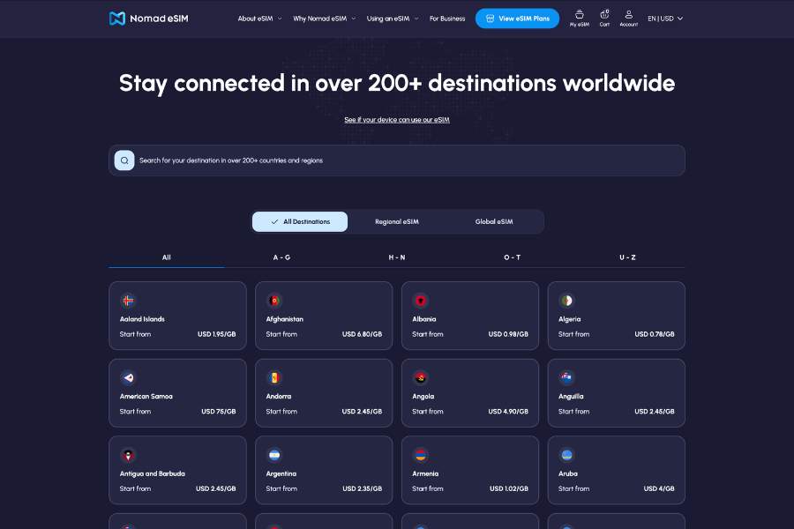
Task: Click checkmark icon in All Destinations
Action: 274,221
